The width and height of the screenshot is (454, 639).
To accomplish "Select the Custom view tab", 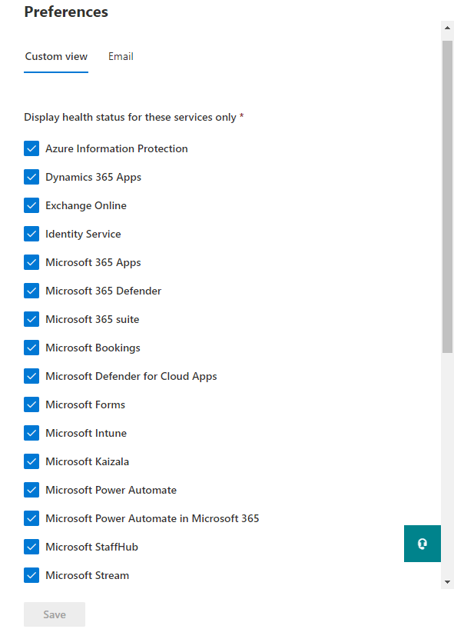I will point(56,56).
